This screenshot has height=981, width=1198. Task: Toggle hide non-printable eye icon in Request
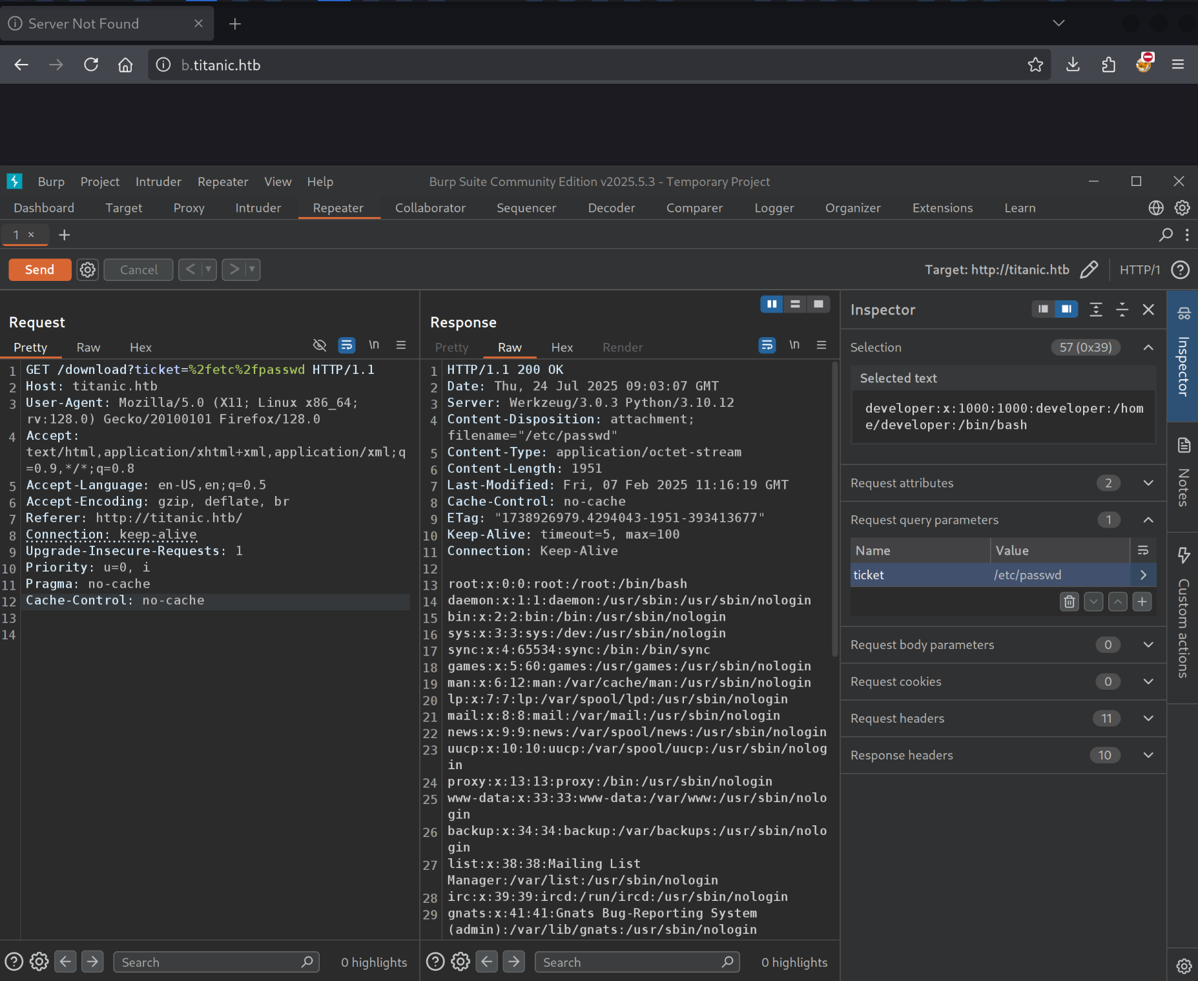pyautogui.click(x=319, y=345)
